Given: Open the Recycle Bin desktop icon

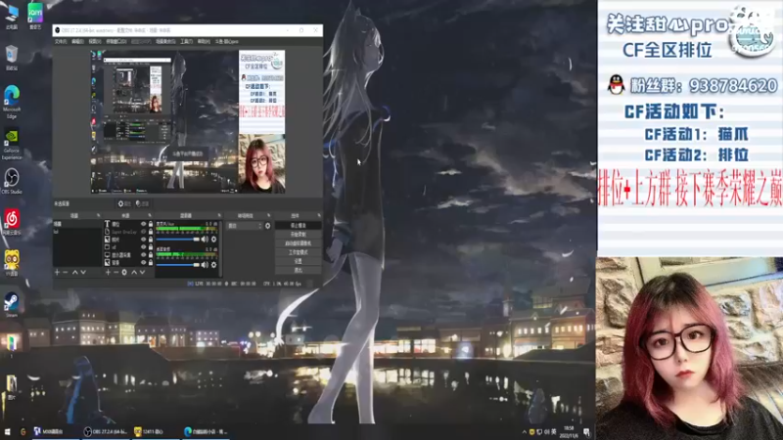Looking at the screenshot, I should (x=12, y=58).
